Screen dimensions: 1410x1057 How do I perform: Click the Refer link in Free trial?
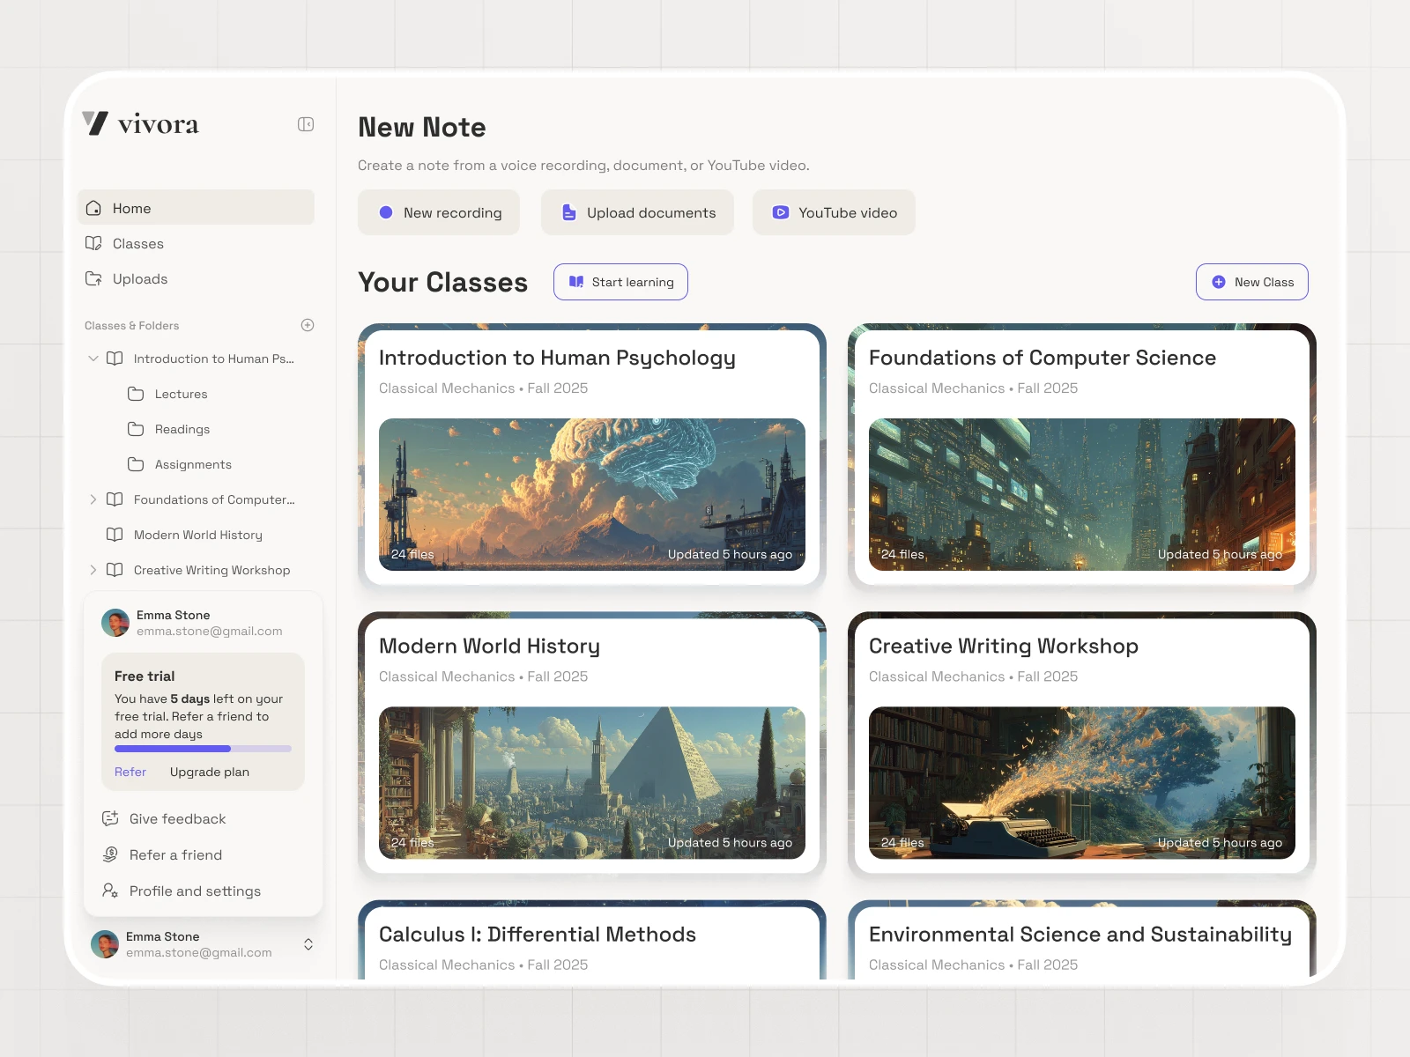click(130, 772)
